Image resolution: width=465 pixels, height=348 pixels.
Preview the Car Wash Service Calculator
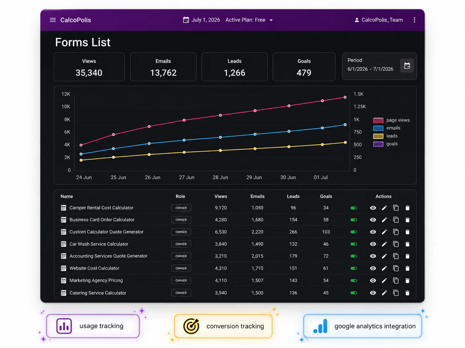(373, 244)
